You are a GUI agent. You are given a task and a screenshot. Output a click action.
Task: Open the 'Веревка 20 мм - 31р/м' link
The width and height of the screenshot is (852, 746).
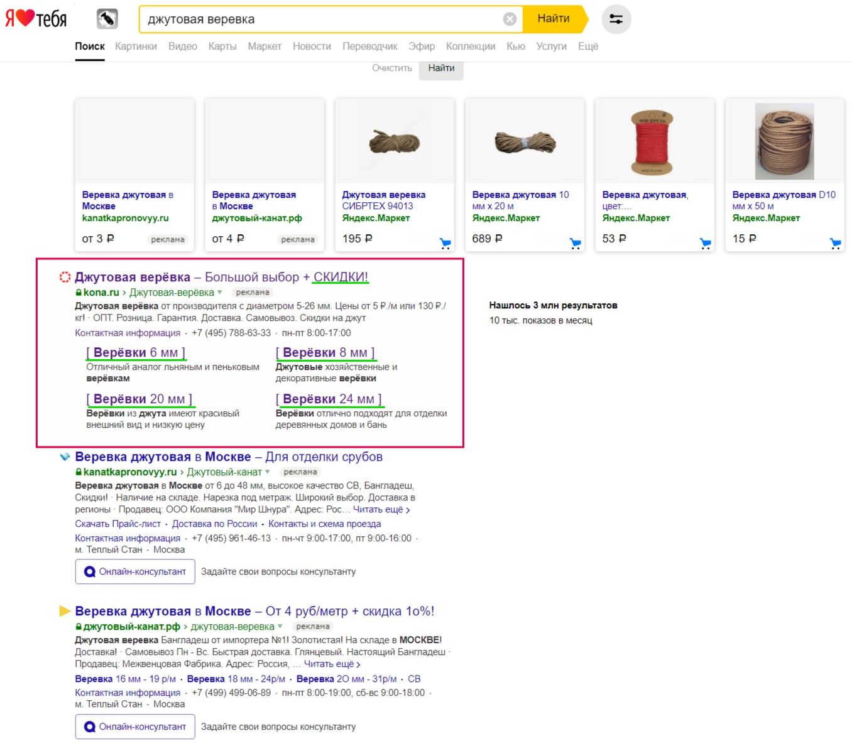click(347, 679)
